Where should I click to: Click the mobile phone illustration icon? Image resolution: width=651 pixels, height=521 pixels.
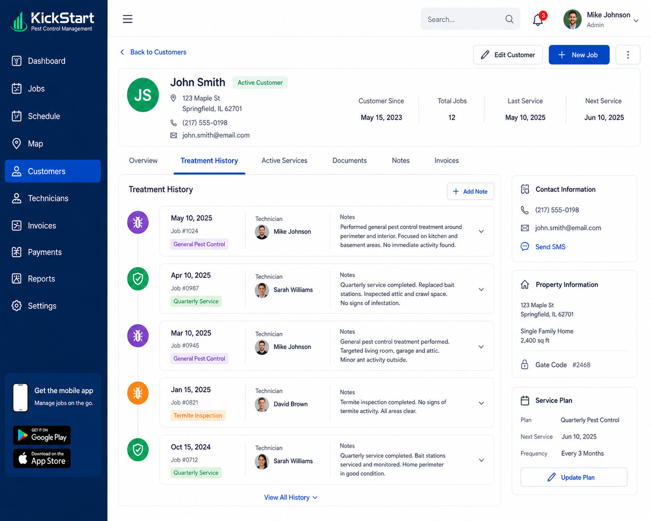[x=20, y=397]
